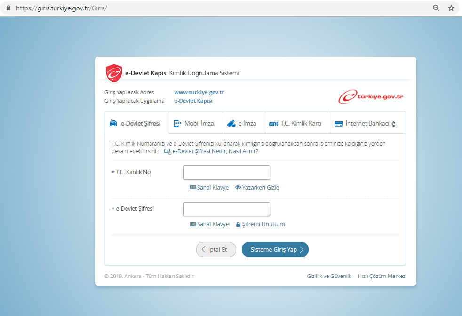Click the crossed-eye Yazarken Gizle icon
Viewport: 462px width, 316px height.
pyautogui.click(x=238, y=187)
